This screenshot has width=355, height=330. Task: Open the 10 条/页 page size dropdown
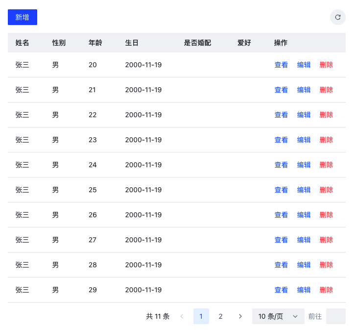[x=278, y=316]
